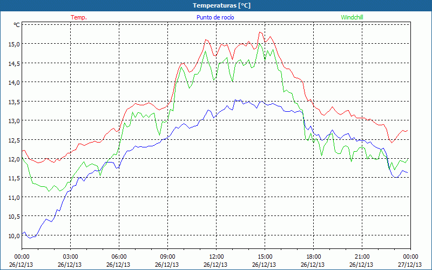Click the 11,0 y-axis value

[x=15, y=198]
